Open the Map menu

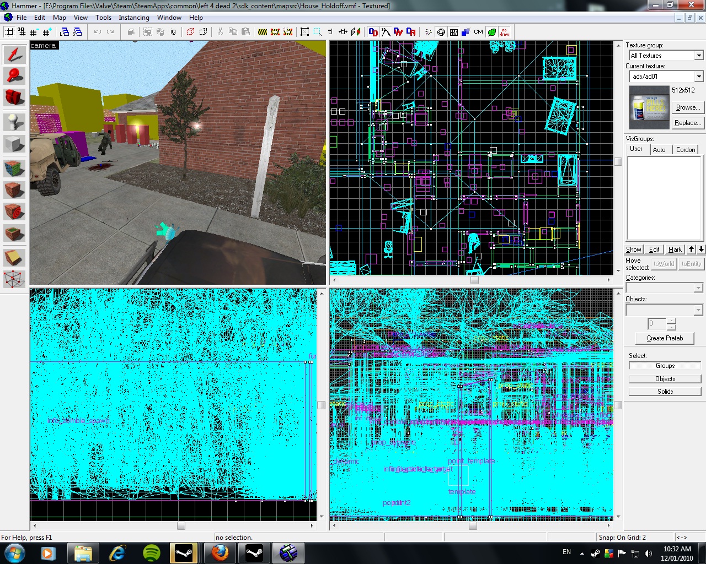[60, 17]
